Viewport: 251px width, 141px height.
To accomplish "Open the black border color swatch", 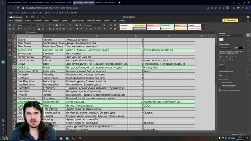I will pos(241,48).
